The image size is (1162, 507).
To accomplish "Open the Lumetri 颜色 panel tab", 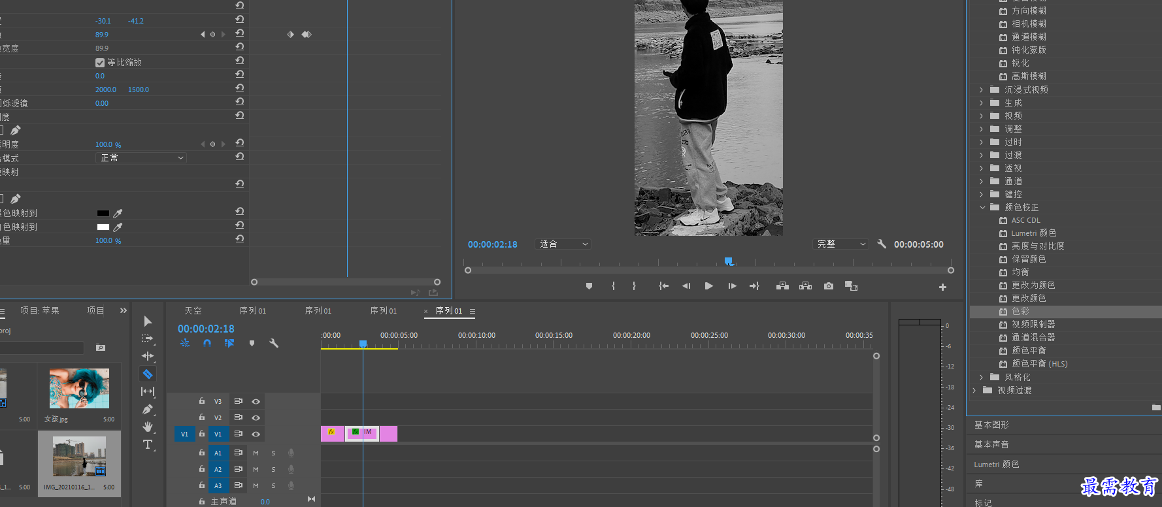I will click(996, 465).
